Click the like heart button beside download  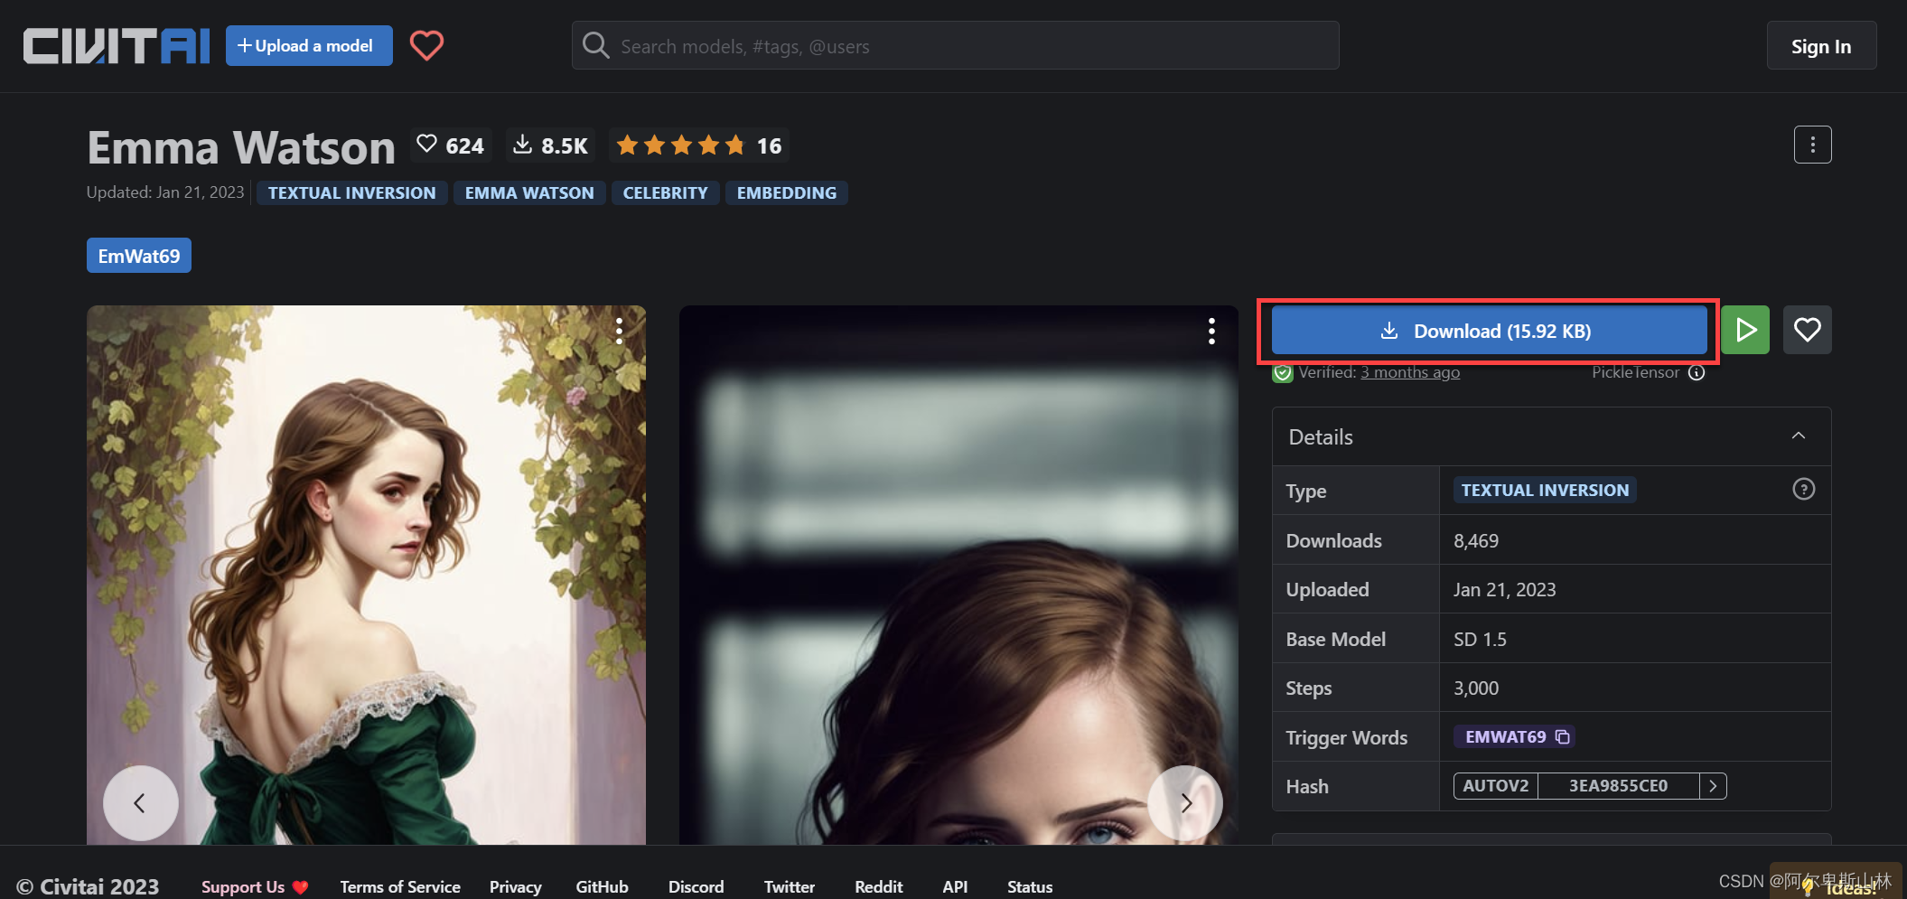[x=1807, y=330]
